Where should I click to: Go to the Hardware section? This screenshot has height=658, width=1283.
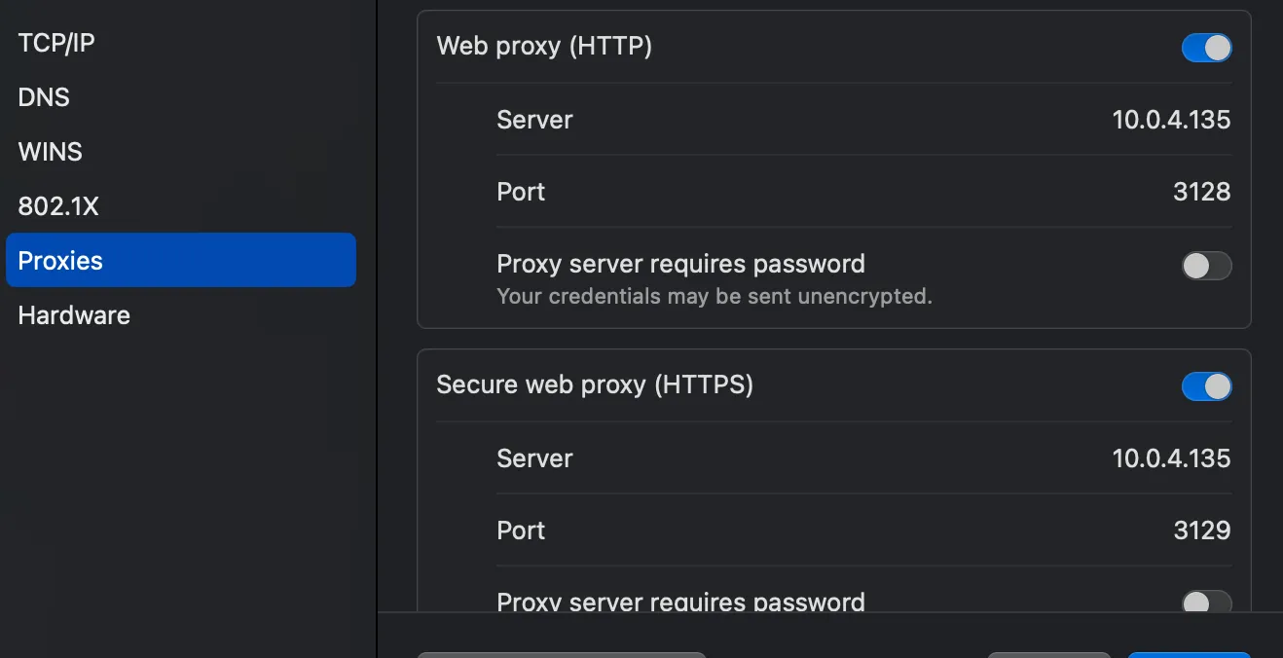coord(74,315)
